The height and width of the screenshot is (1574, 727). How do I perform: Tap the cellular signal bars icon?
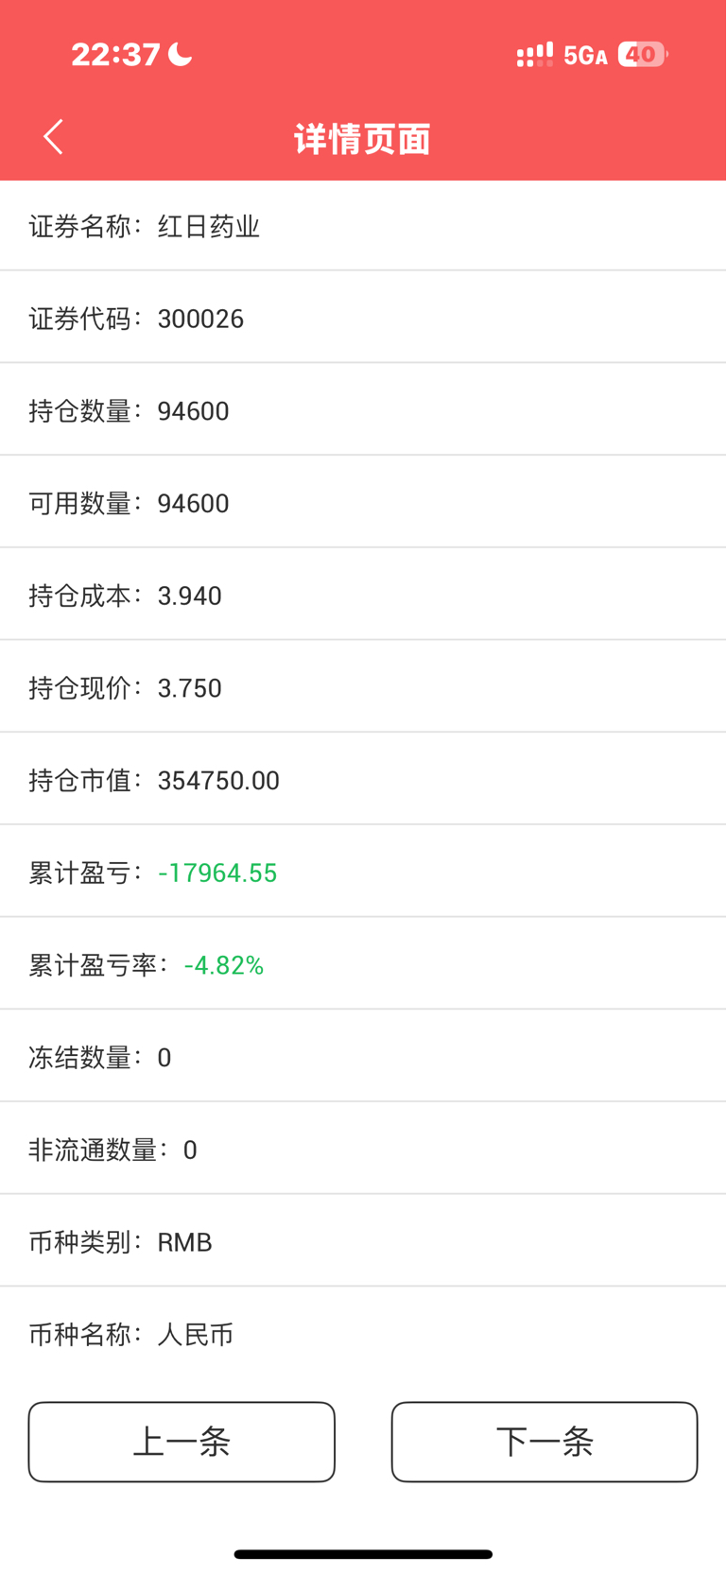535,55
